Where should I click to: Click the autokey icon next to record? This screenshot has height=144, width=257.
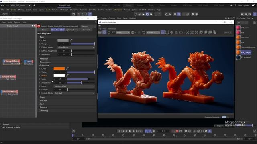click(x=181, y=131)
